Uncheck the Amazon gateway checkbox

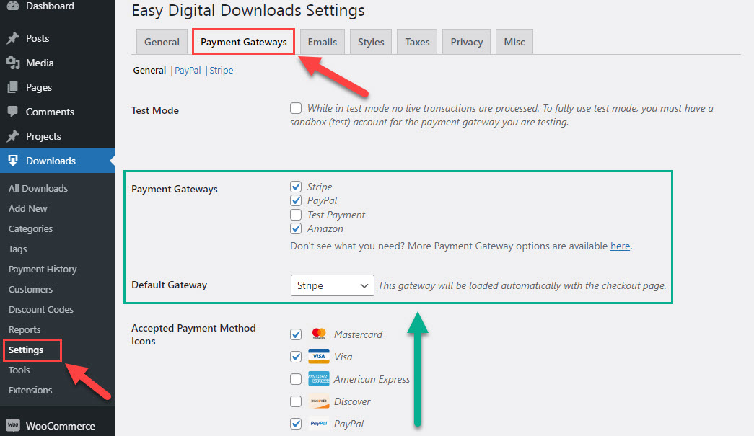coord(296,228)
